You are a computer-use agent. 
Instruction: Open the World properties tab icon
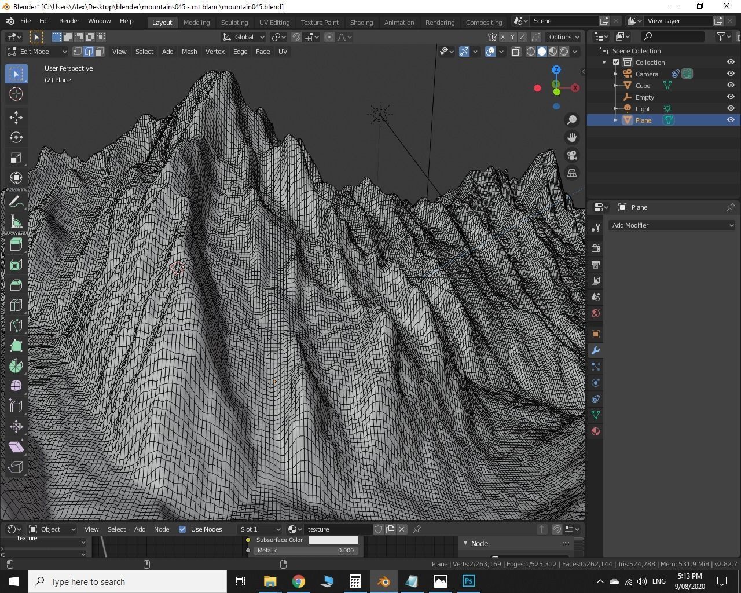pos(595,313)
